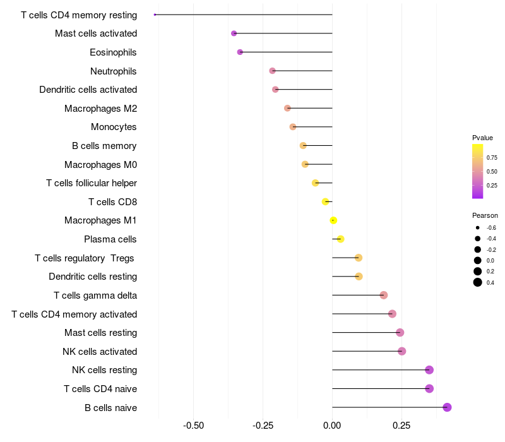The height and width of the screenshot is (442, 505).
Task: Click the Monocytes data point
Action: click(293, 127)
